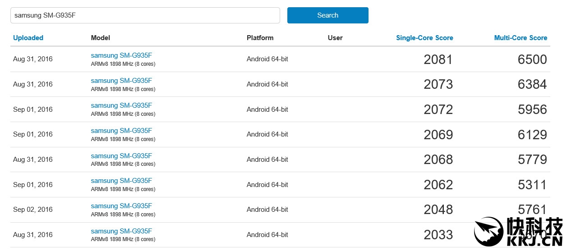Open the Samsung SM-G935F result scoring 2073
The image size is (567, 251).
(x=121, y=81)
